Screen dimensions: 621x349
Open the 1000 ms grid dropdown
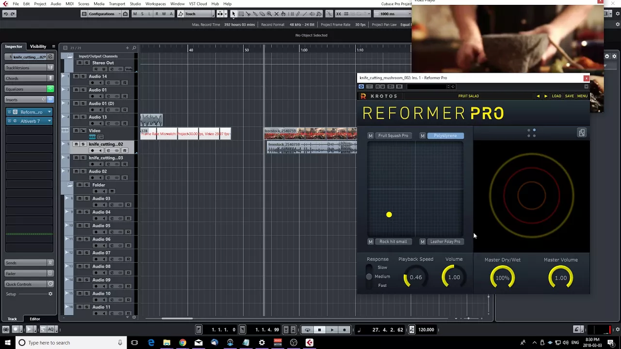pyautogui.click(x=392, y=14)
